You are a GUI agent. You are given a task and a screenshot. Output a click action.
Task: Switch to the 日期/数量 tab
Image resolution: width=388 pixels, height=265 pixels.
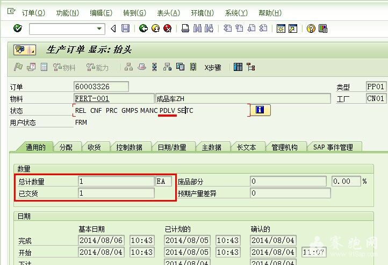click(172, 147)
